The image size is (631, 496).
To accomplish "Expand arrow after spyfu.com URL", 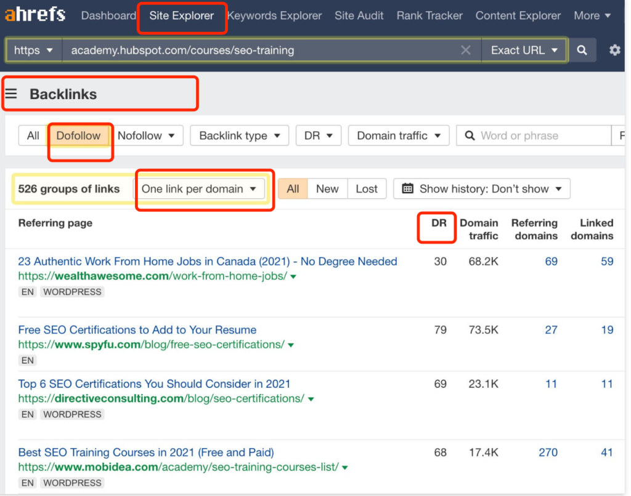I will tap(291, 345).
